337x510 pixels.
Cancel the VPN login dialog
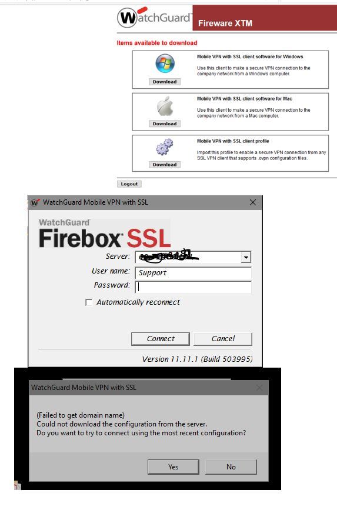point(223,339)
